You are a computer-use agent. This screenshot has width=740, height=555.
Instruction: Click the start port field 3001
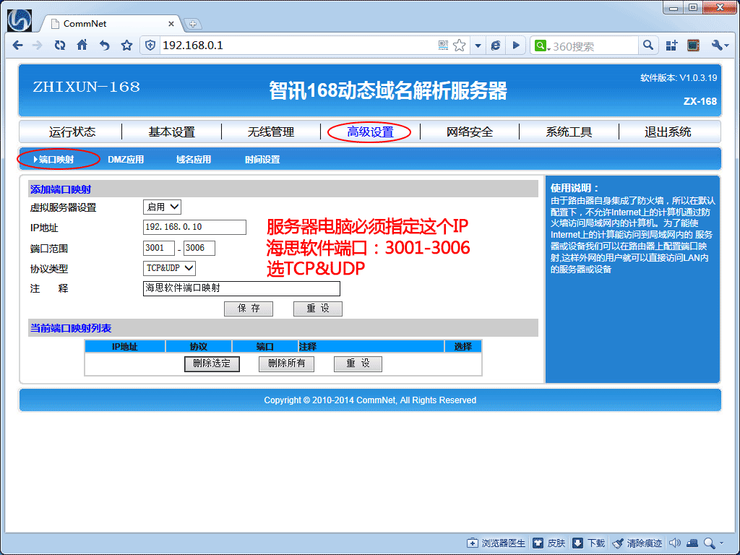158,248
